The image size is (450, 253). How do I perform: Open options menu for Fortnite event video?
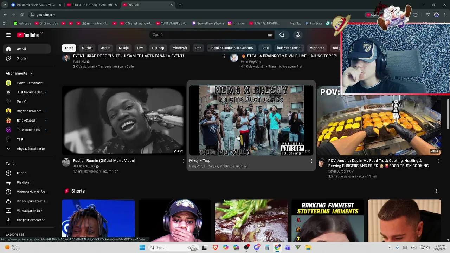(x=224, y=56)
